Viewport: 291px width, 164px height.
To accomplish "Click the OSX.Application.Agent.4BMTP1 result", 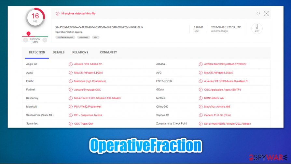I will 223,90.
